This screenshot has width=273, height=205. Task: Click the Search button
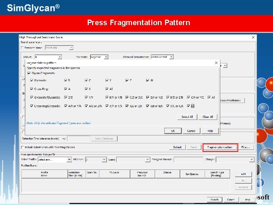tap(215, 199)
